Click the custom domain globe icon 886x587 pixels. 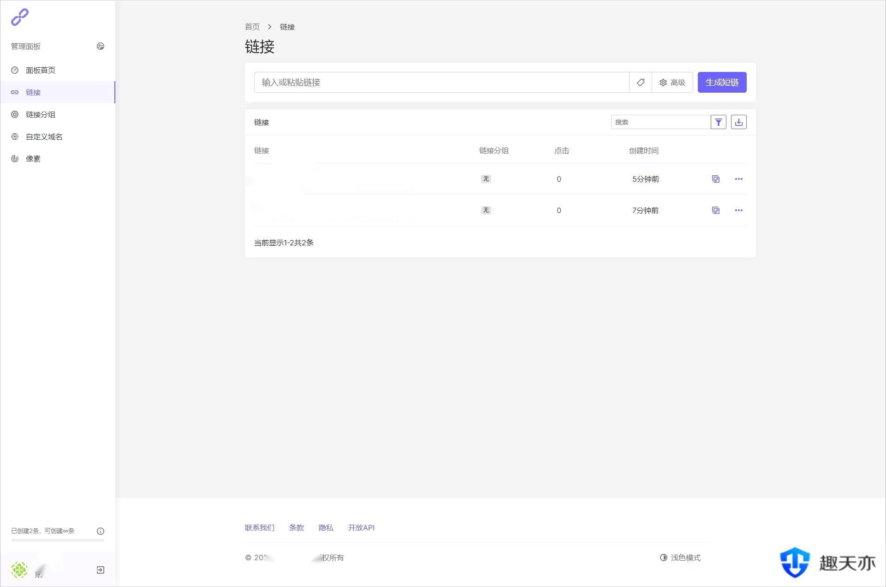[15, 136]
